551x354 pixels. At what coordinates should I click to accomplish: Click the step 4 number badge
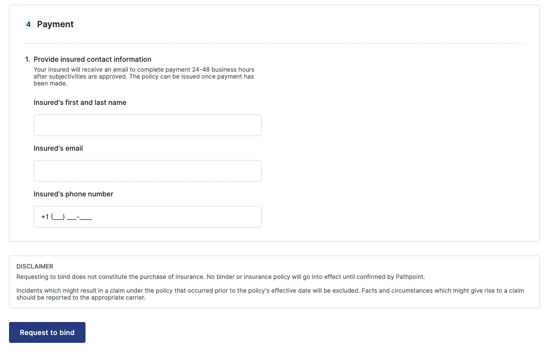tap(28, 24)
